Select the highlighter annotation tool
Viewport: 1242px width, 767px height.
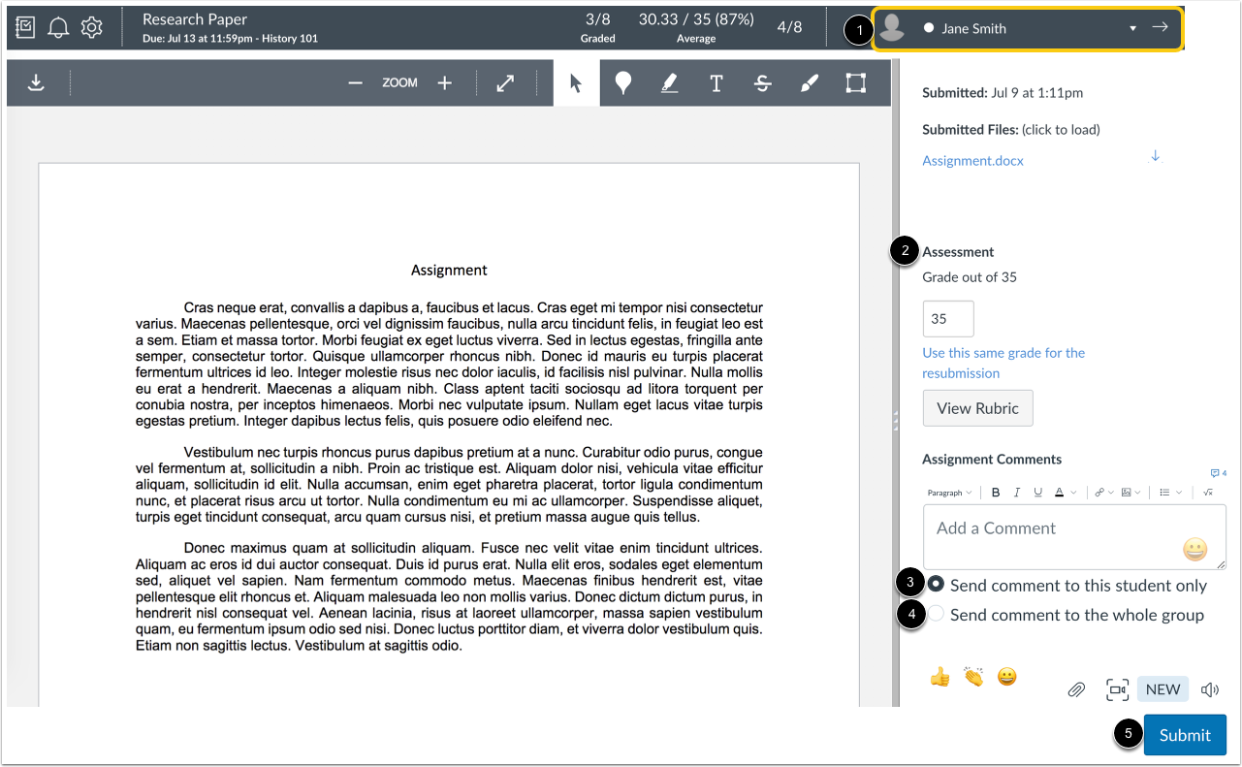click(670, 82)
